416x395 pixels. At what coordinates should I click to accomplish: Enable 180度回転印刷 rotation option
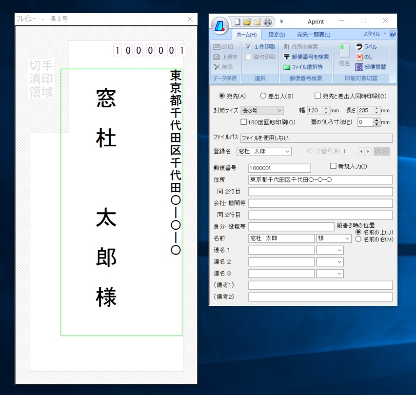[x=243, y=122]
